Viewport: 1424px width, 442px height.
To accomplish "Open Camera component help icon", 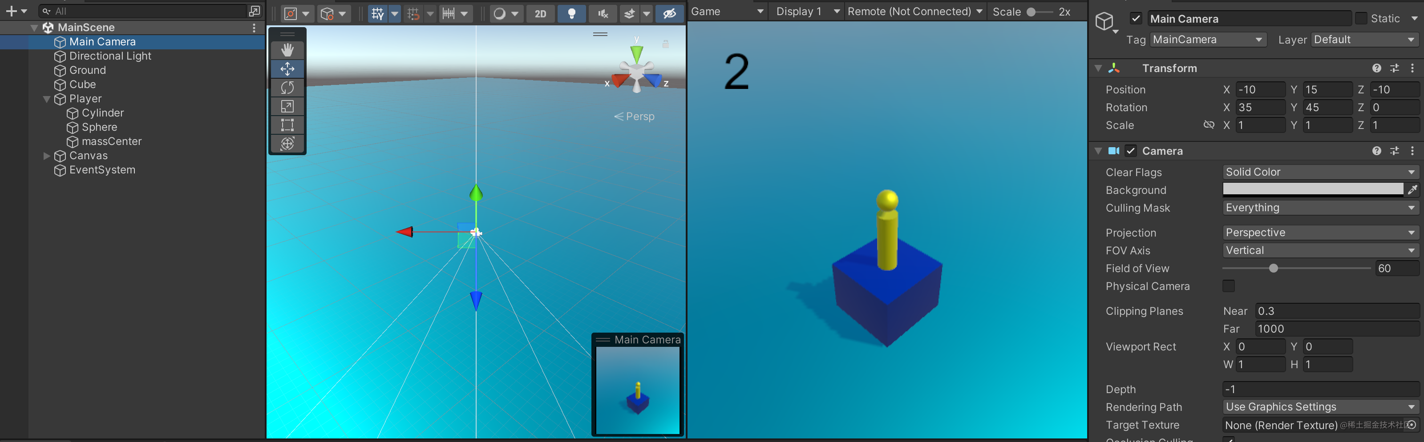I will 1376,151.
